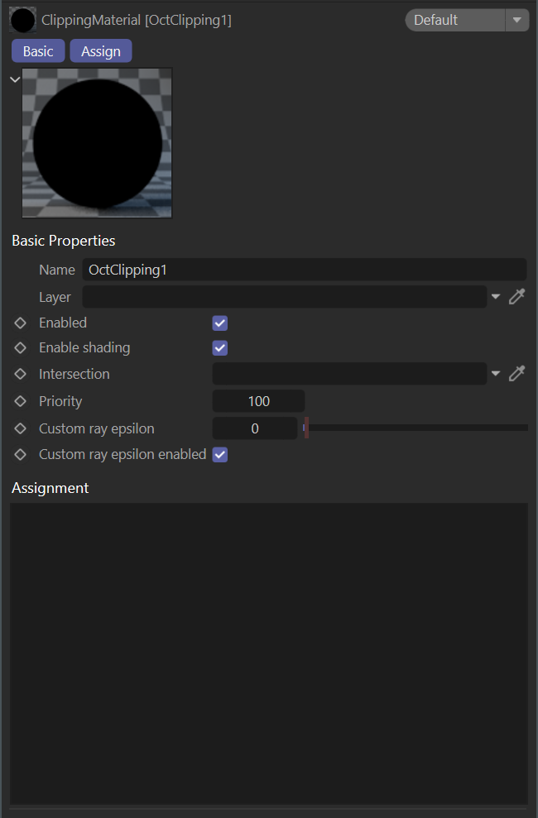The height and width of the screenshot is (818, 538).
Task: Expand the Intersection dropdown arrow
Action: 496,374
